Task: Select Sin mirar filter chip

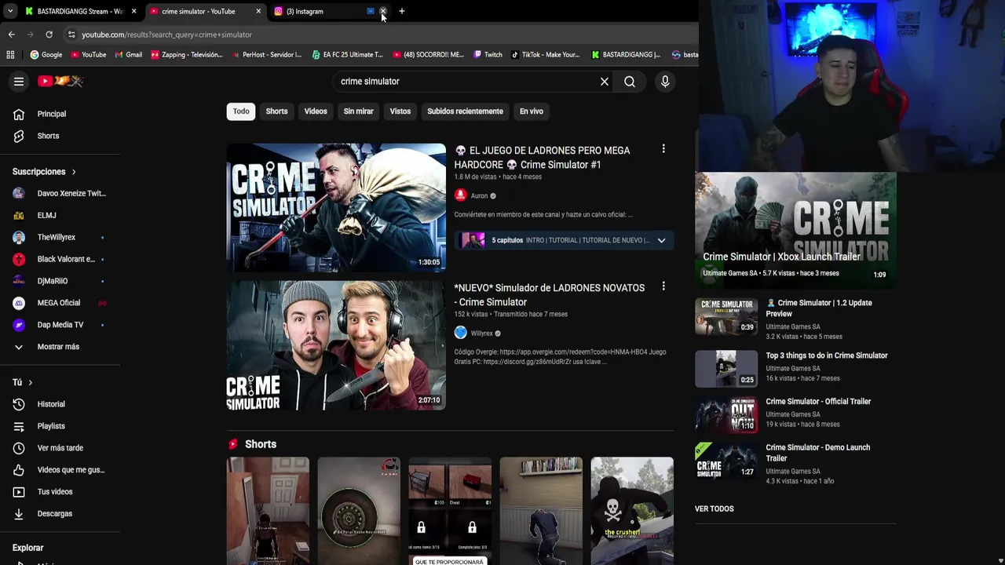Action: (x=358, y=111)
